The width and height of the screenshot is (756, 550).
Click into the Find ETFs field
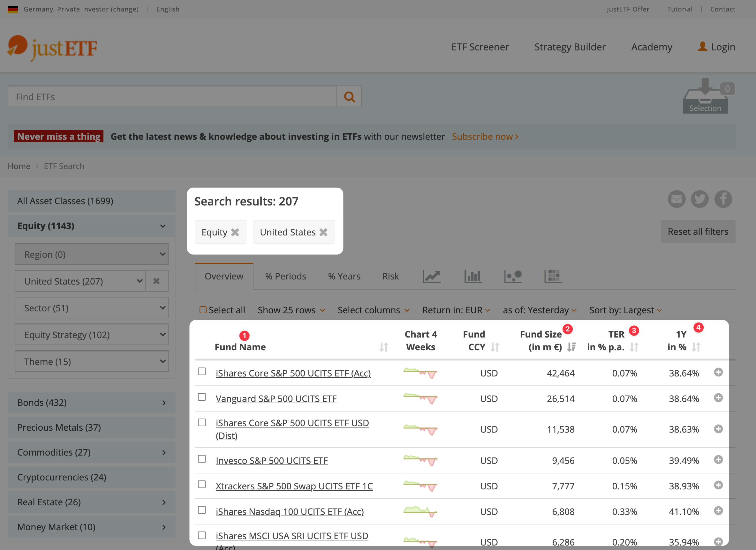click(172, 97)
